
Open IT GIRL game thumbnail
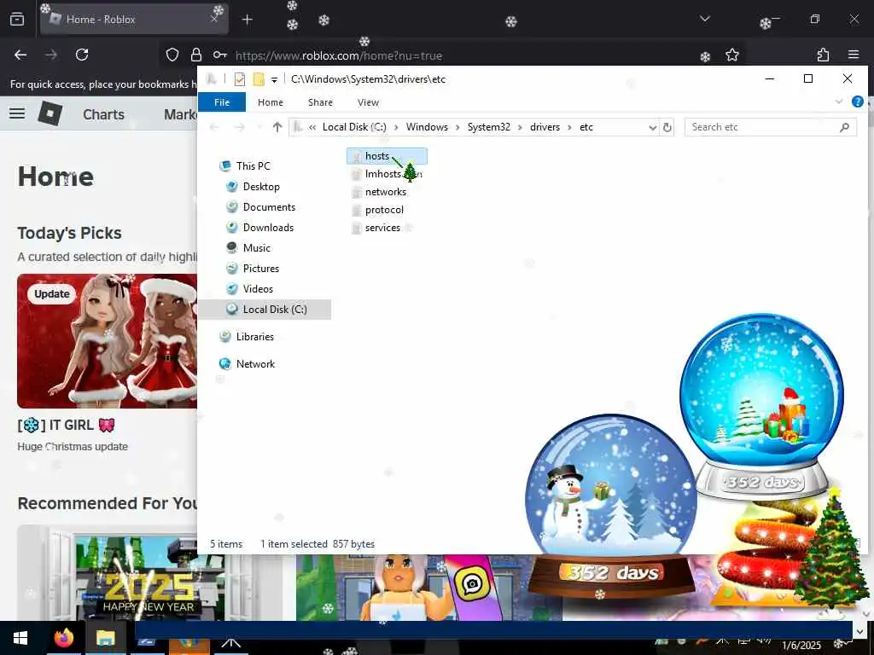107,341
